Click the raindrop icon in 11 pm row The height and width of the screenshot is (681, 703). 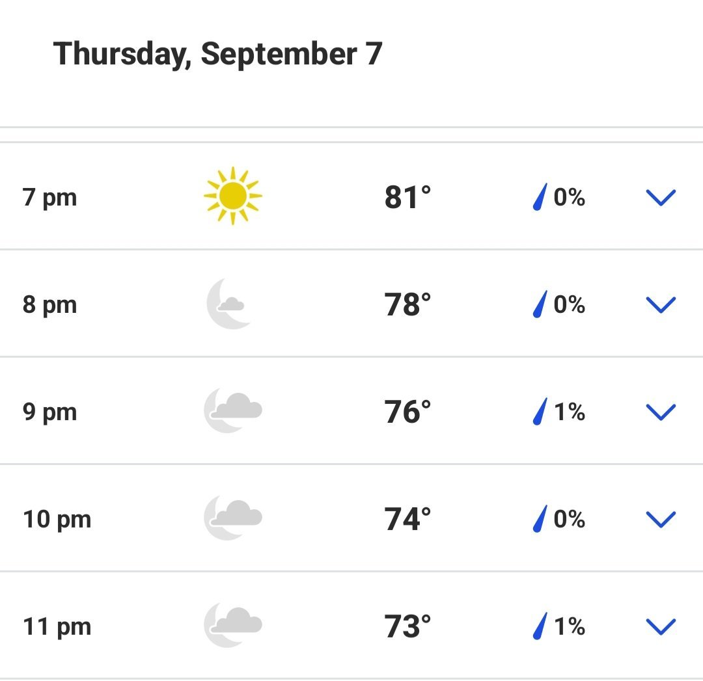click(x=539, y=626)
